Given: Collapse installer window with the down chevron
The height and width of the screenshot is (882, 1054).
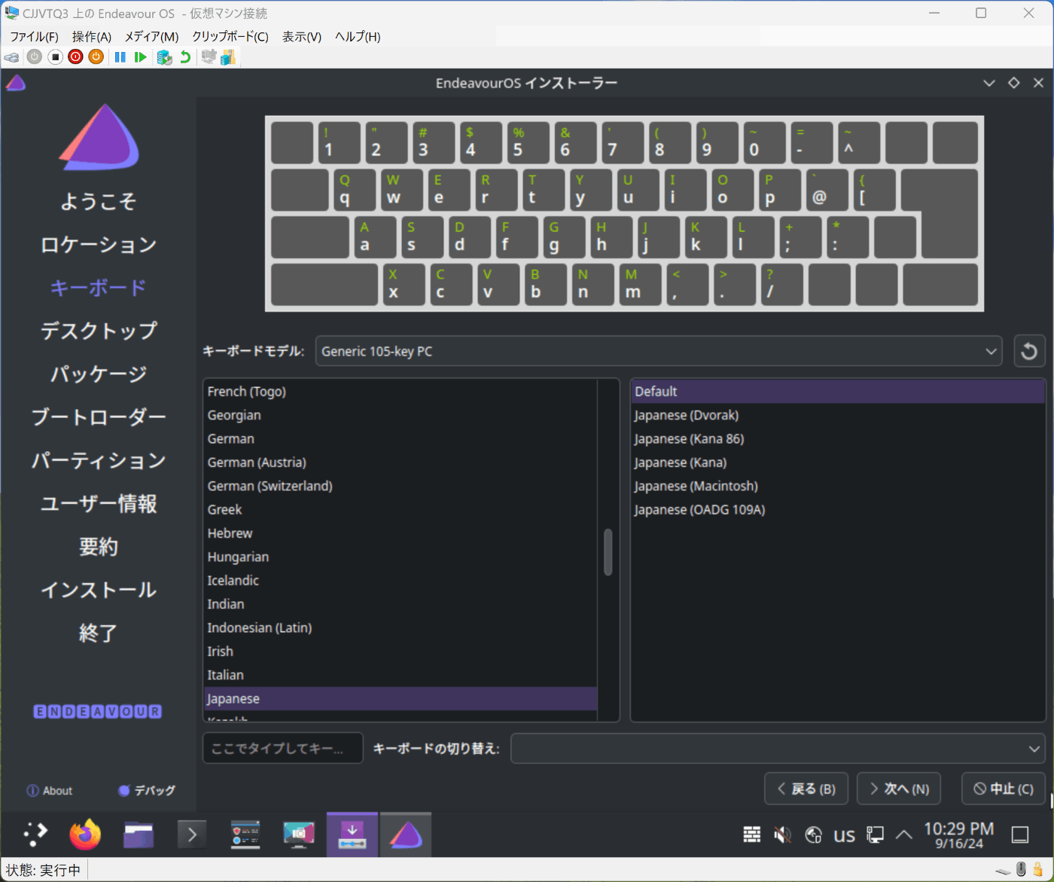Looking at the screenshot, I should 989,83.
